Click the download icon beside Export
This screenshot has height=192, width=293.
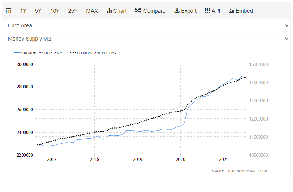coord(177,11)
